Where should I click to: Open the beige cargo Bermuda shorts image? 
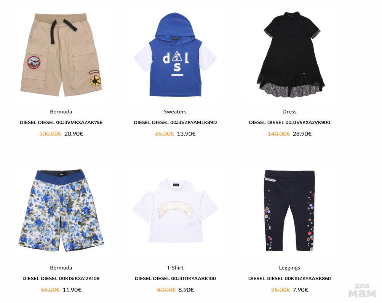click(61, 54)
